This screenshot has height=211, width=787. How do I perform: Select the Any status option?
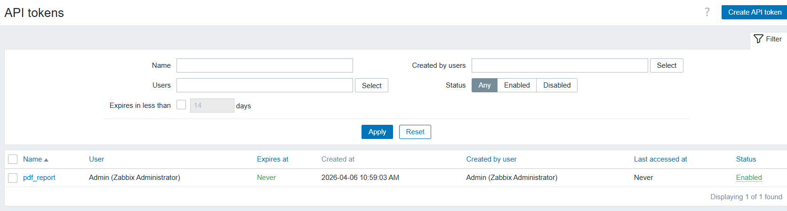pyautogui.click(x=484, y=85)
